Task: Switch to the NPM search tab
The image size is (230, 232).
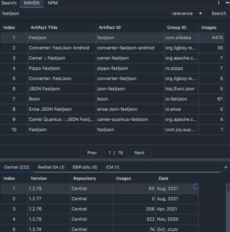Action: tap(53, 3)
